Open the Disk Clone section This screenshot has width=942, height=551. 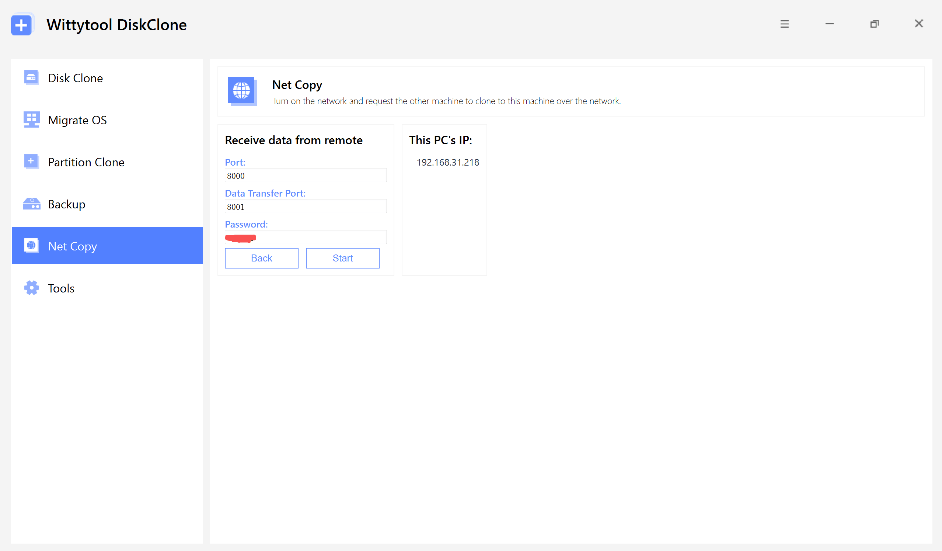[107, 78]
